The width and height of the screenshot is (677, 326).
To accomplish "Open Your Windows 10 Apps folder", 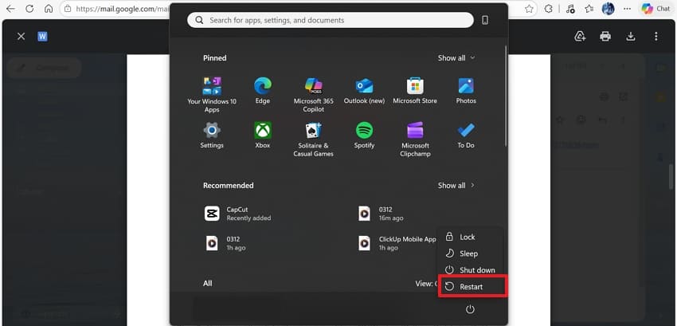I will (x=212, y=95).
